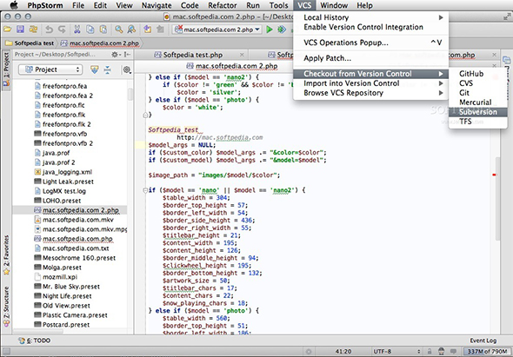Image resolution: width=513 pixels, height=357 pixels.
Task: Switch to the Softpedia test.php editor tab
Action: coord(193,55)
